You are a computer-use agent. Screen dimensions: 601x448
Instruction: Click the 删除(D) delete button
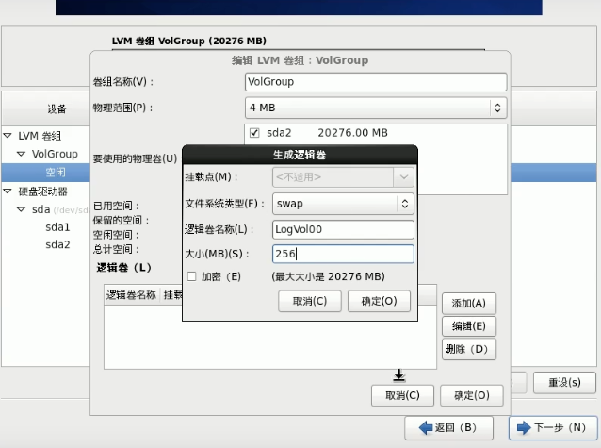[x=469, y=349]
